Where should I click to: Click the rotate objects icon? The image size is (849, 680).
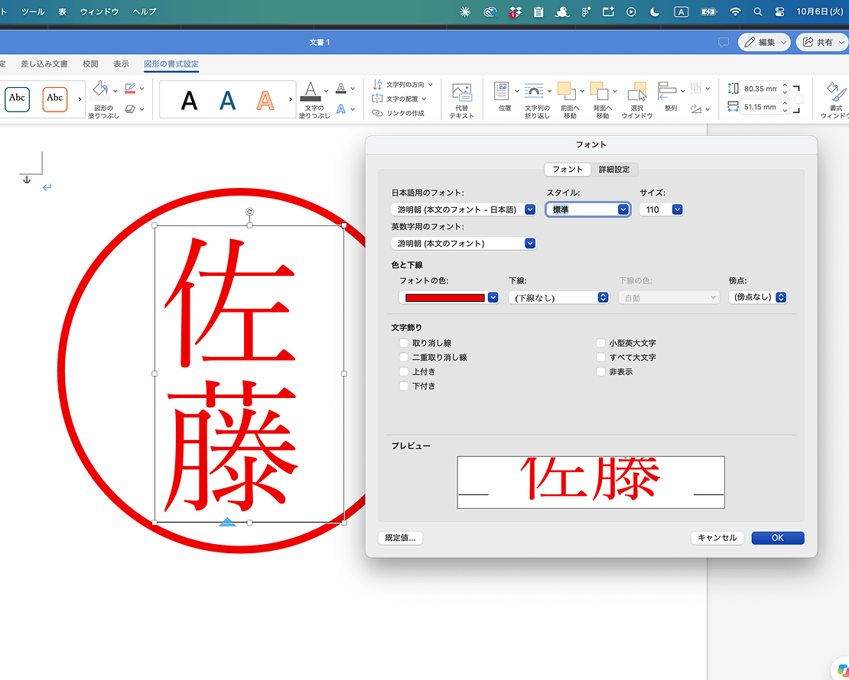tap(696, 109)
